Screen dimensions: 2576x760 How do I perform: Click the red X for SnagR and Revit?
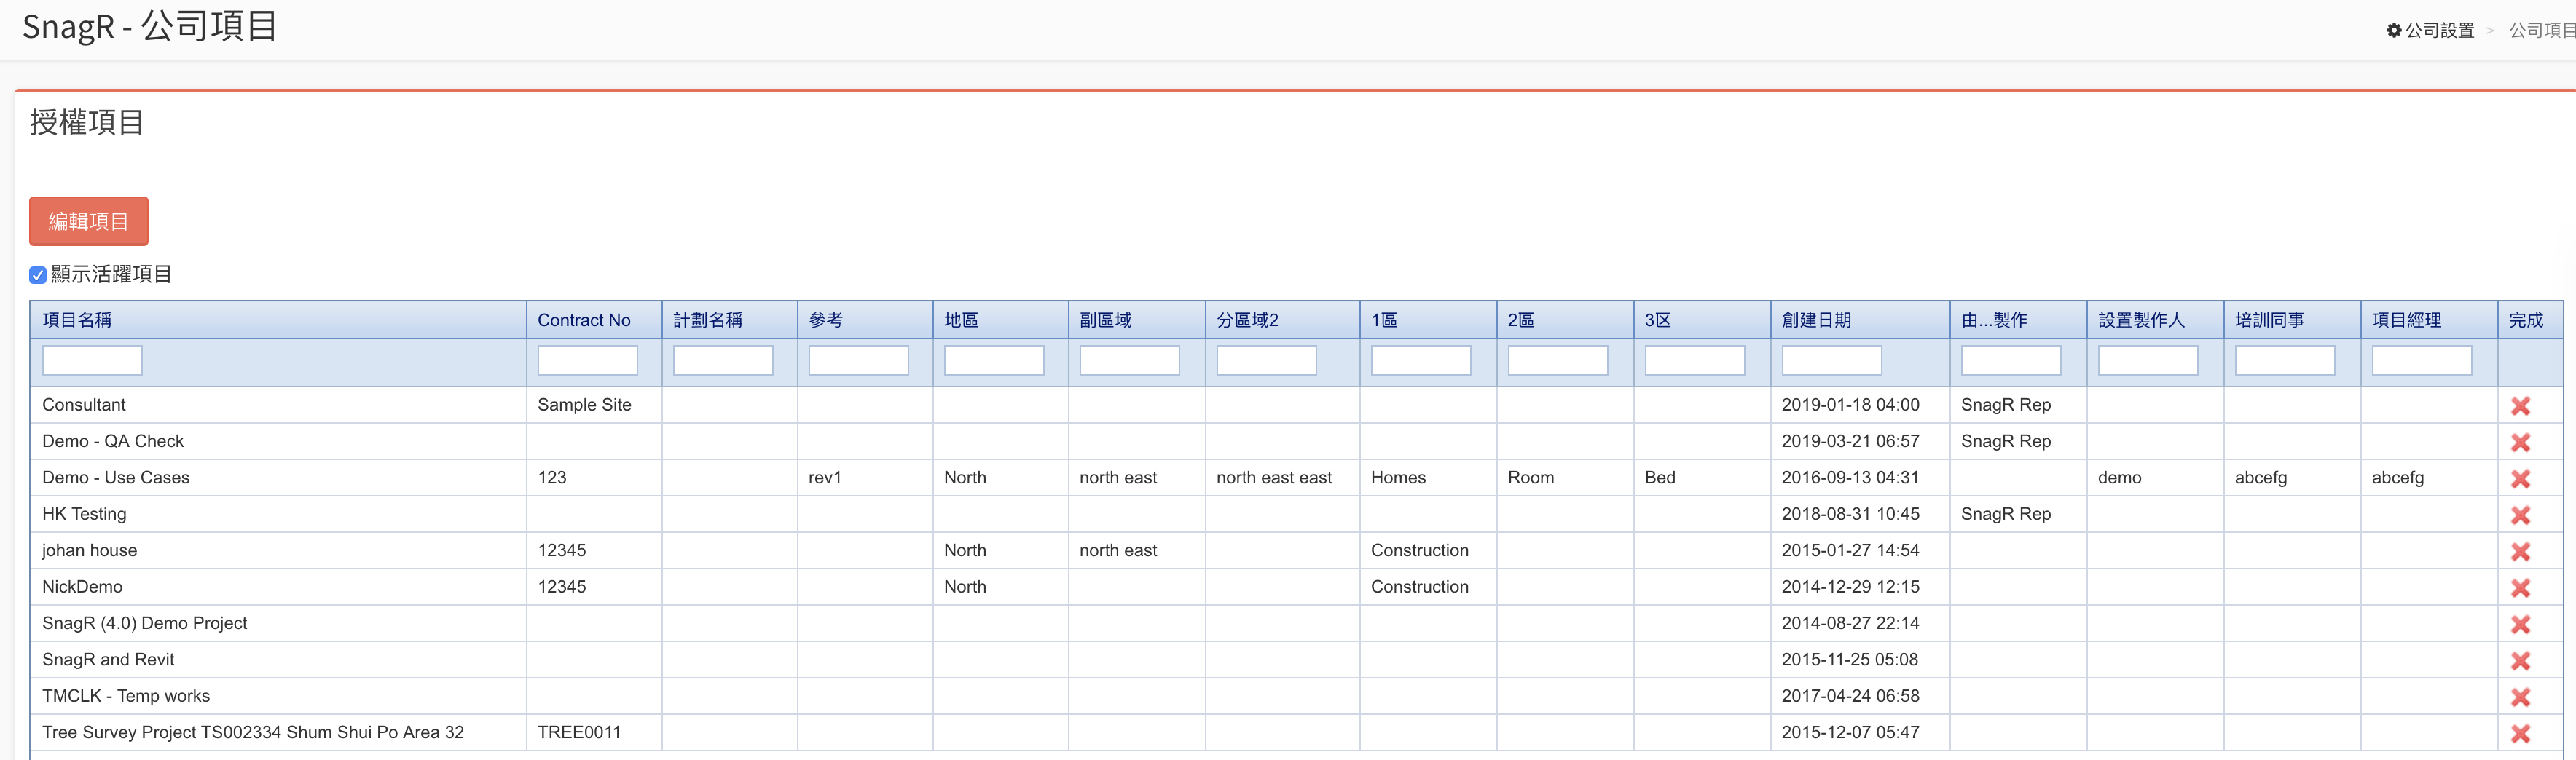2520,661
